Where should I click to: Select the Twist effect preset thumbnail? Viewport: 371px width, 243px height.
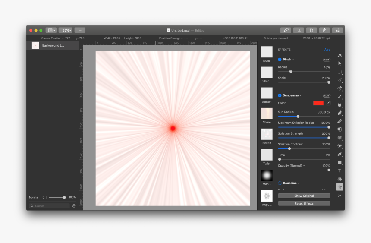click(267, 155)
